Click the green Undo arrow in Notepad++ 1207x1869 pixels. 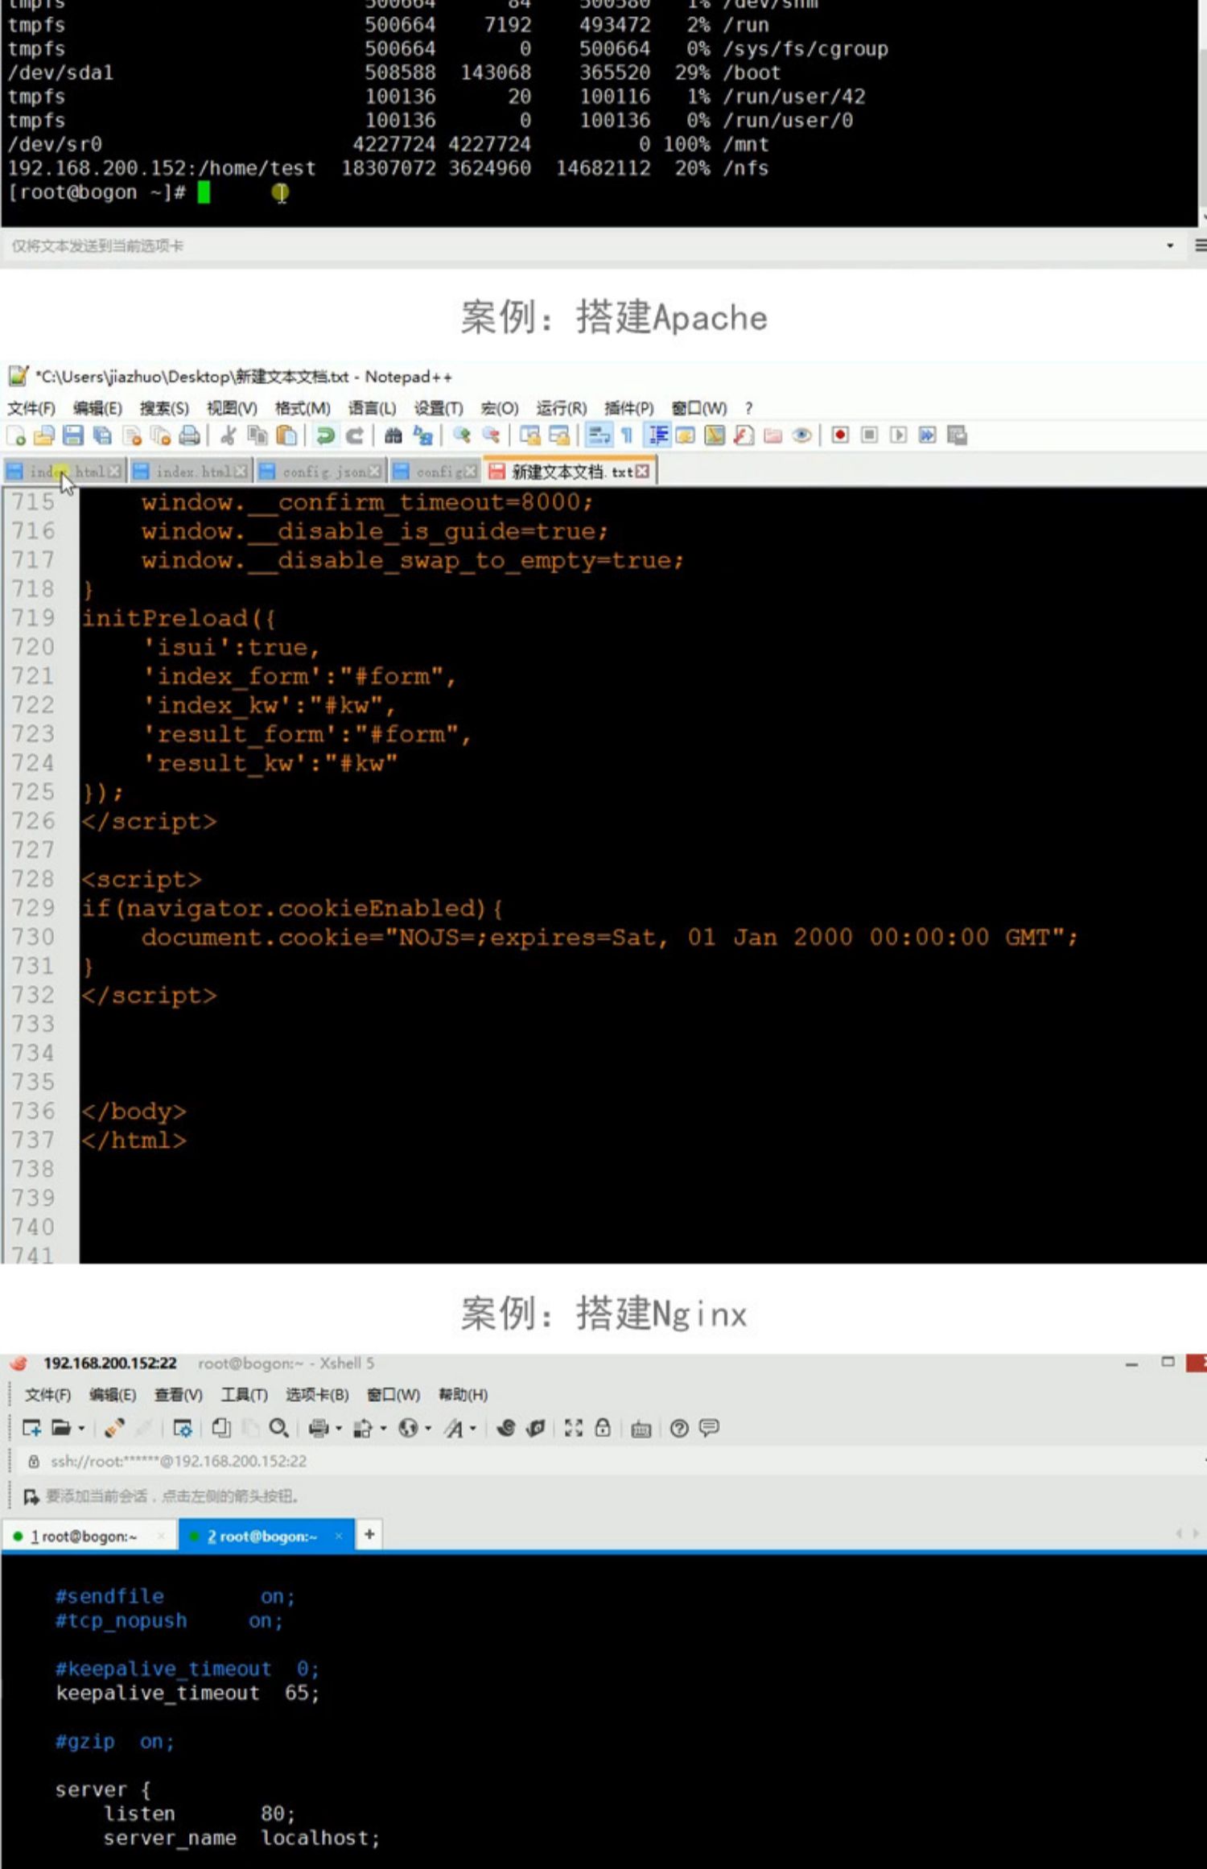pos(325,435)
